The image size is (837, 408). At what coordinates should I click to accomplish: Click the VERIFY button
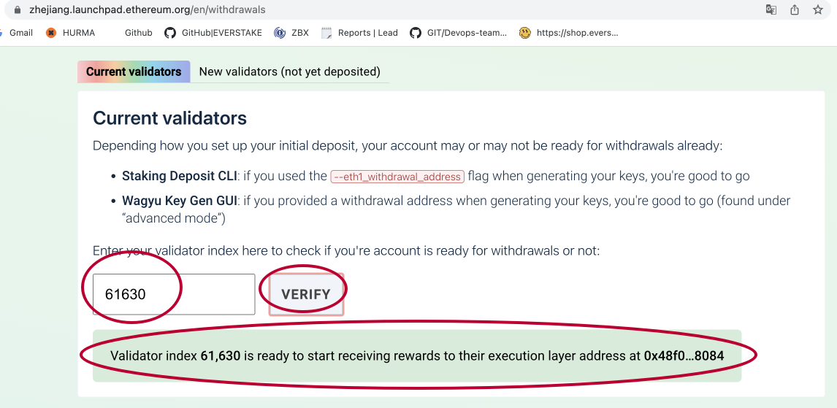[306, 294]
